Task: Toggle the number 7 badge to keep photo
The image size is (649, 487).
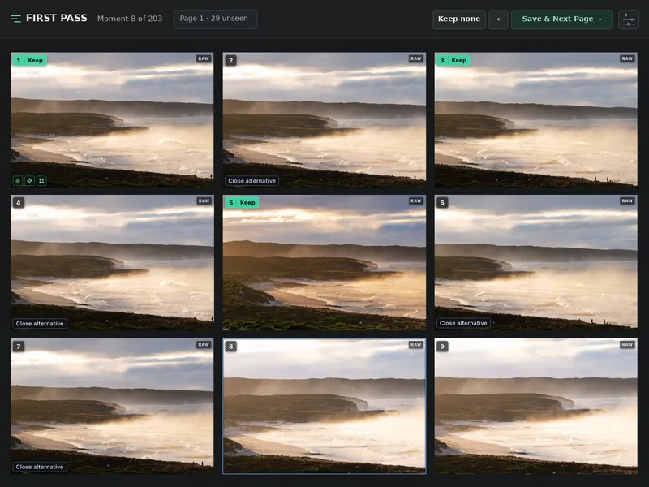Action: pyautogui.click(x=18, y=347)
